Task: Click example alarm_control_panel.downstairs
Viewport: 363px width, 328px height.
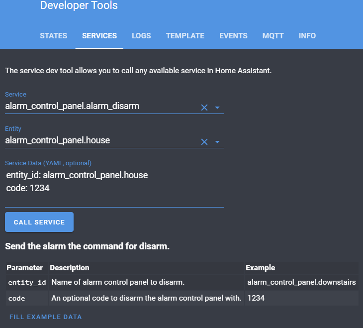Action: point(301,282)
